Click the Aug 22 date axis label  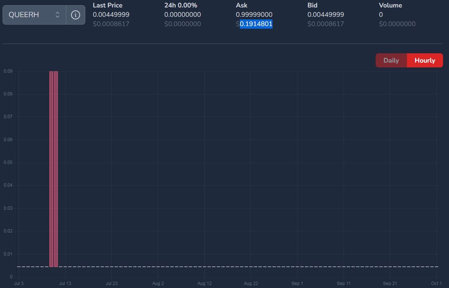[251, 284]
